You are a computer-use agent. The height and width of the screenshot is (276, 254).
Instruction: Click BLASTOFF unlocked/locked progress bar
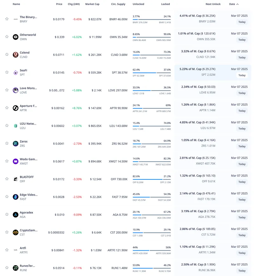pyautogui.click(x=152, y=179)
